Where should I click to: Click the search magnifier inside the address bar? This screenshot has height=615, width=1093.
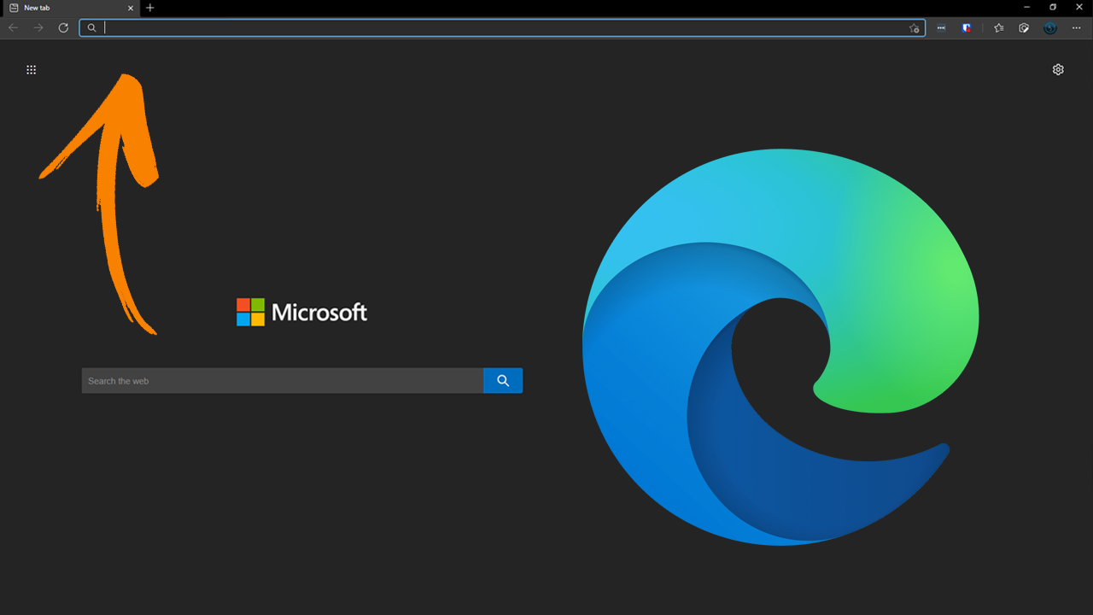click(92, 28)
